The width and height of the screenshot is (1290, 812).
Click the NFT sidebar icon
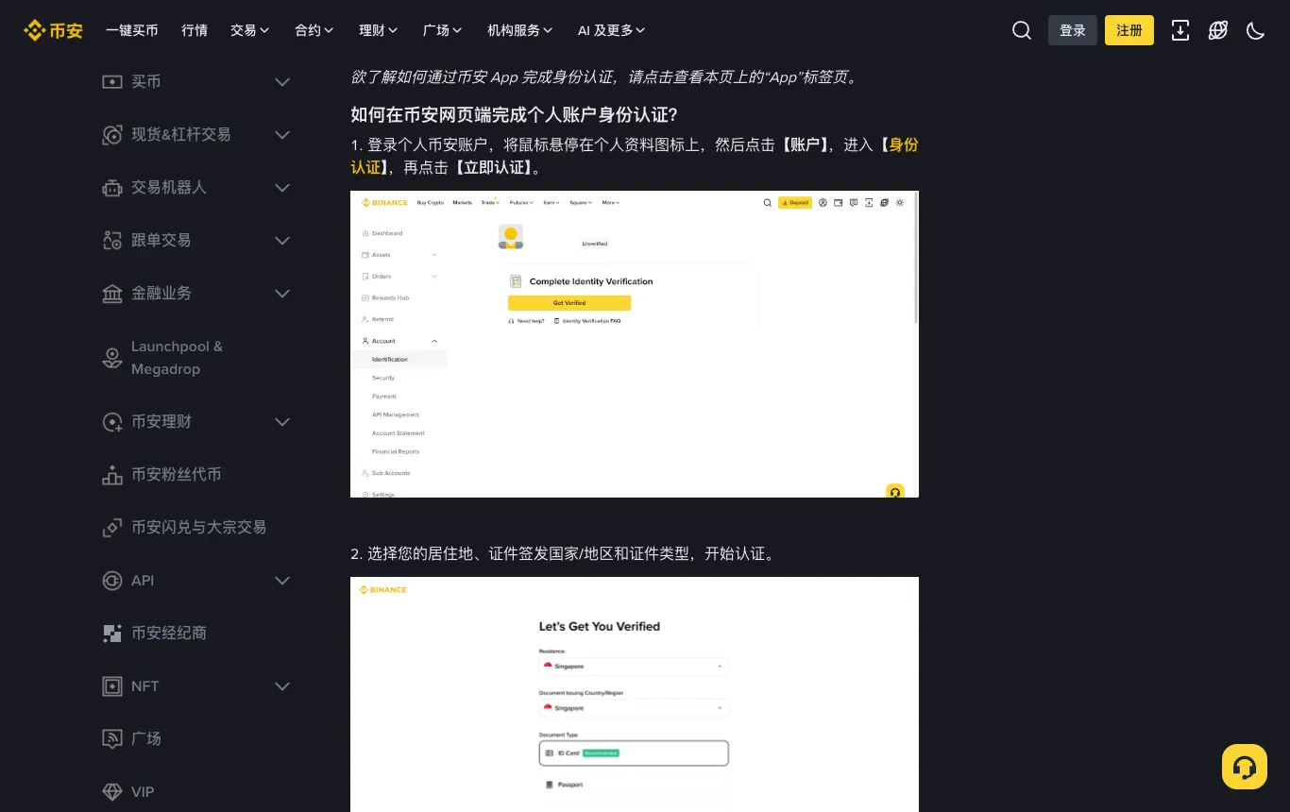coord(112,686)
